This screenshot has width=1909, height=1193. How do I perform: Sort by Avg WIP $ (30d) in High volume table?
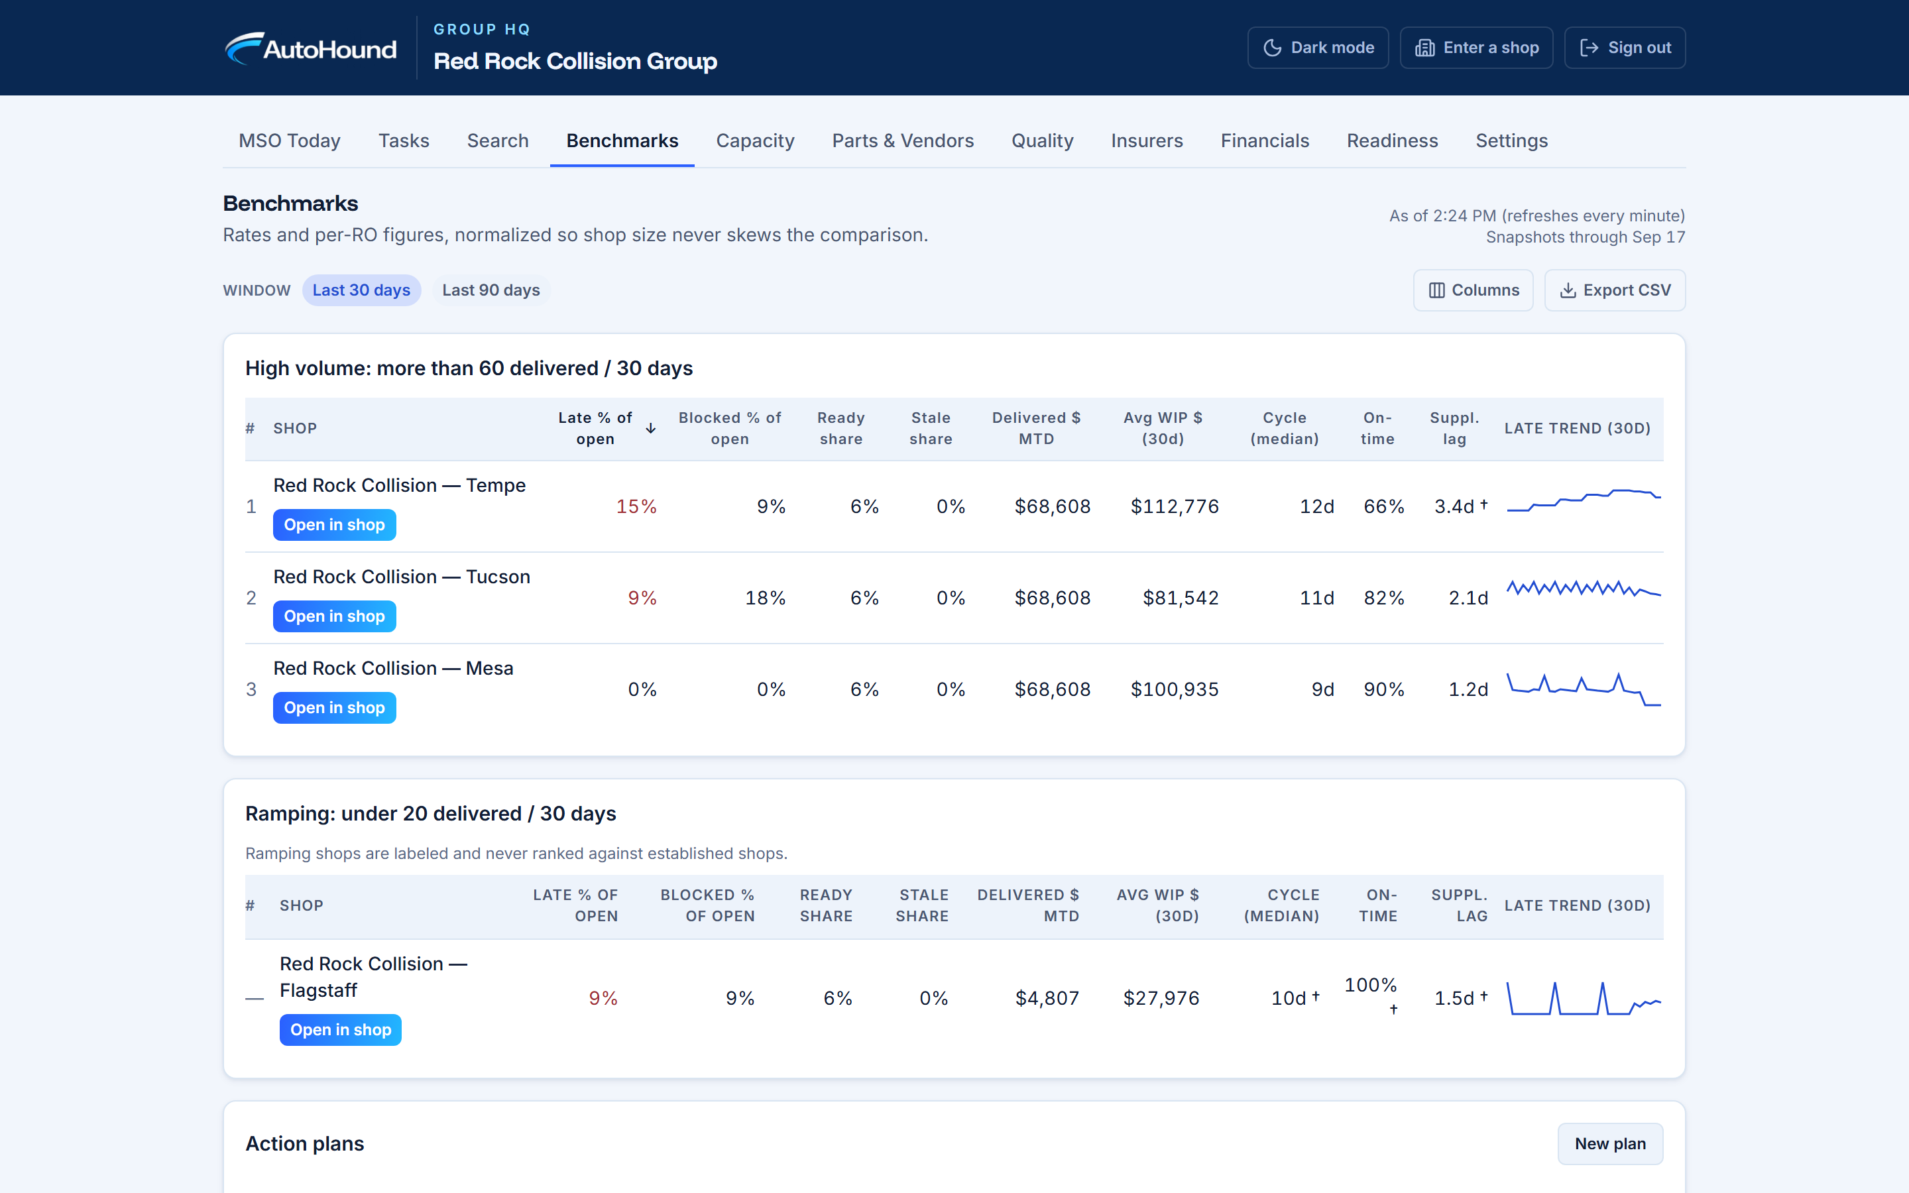[x=1163, y=428]
